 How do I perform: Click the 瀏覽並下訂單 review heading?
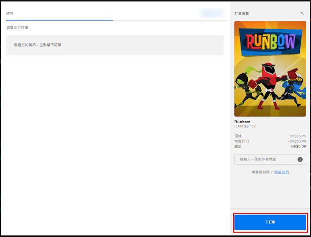point(17,28)
